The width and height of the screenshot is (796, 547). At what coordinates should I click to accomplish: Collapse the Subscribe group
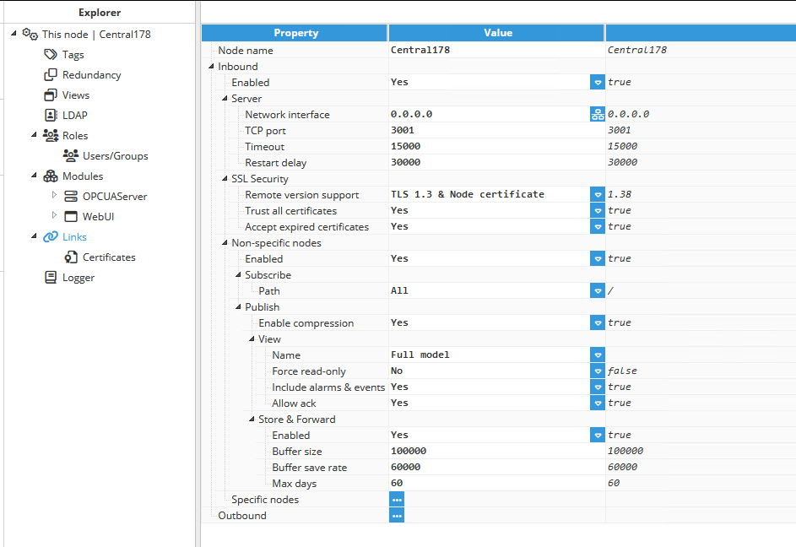coord(238,275)
